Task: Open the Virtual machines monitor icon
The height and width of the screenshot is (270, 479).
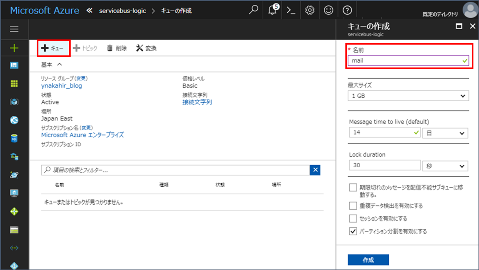Action: (14, 193)
